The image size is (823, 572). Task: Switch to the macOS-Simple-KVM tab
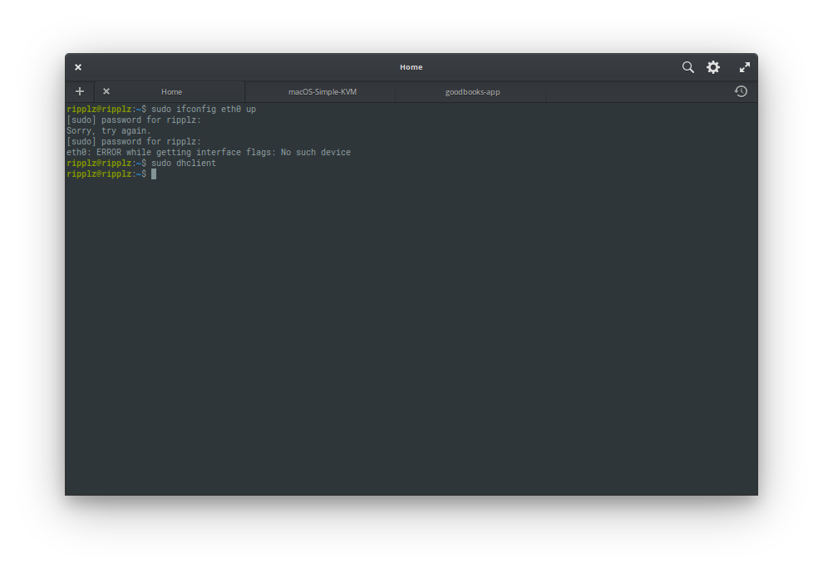coord(322,91)
